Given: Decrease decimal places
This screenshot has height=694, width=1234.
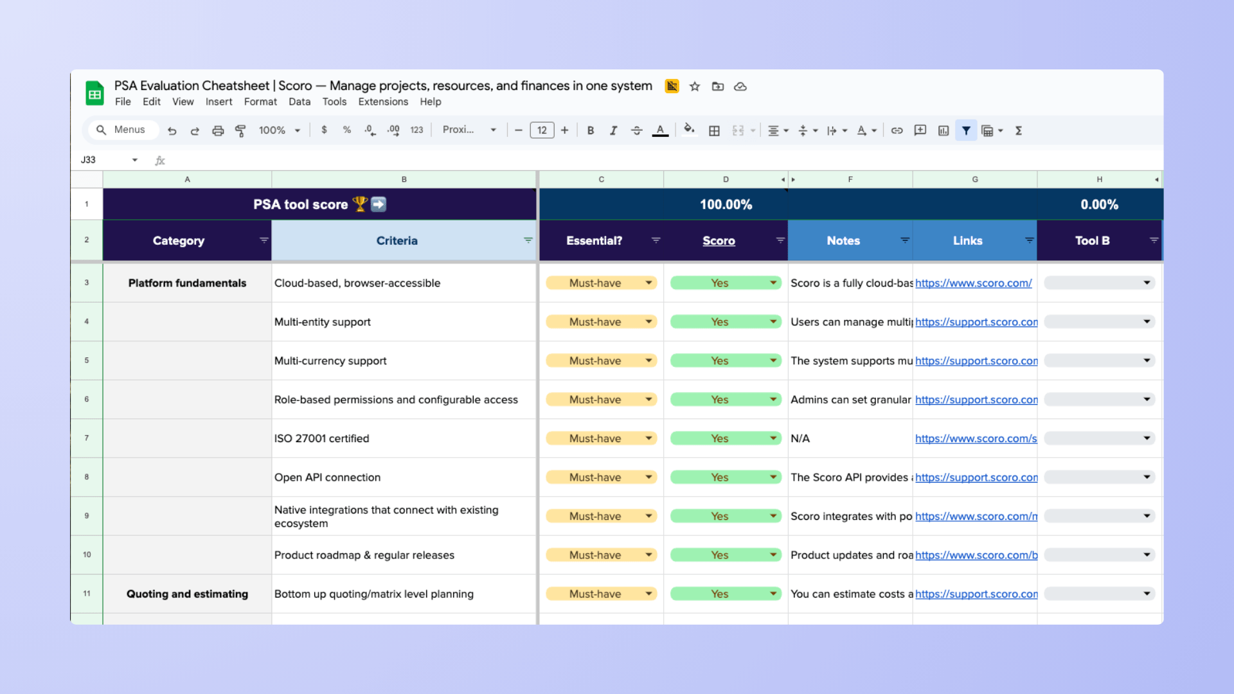Looking at the screenshot, I should [370, 130].
